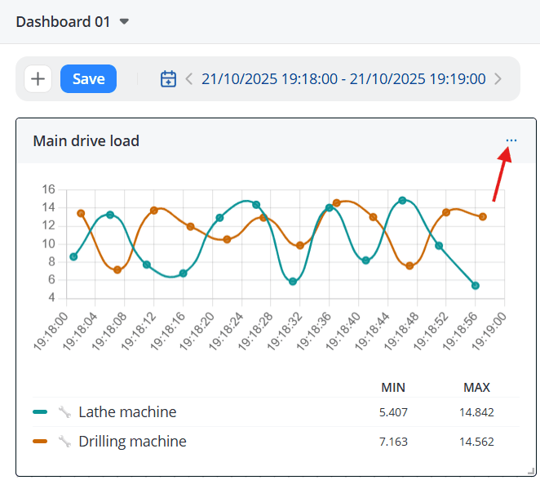
Task: Click the 19:19:00 x-axis label
Action: 489,331
